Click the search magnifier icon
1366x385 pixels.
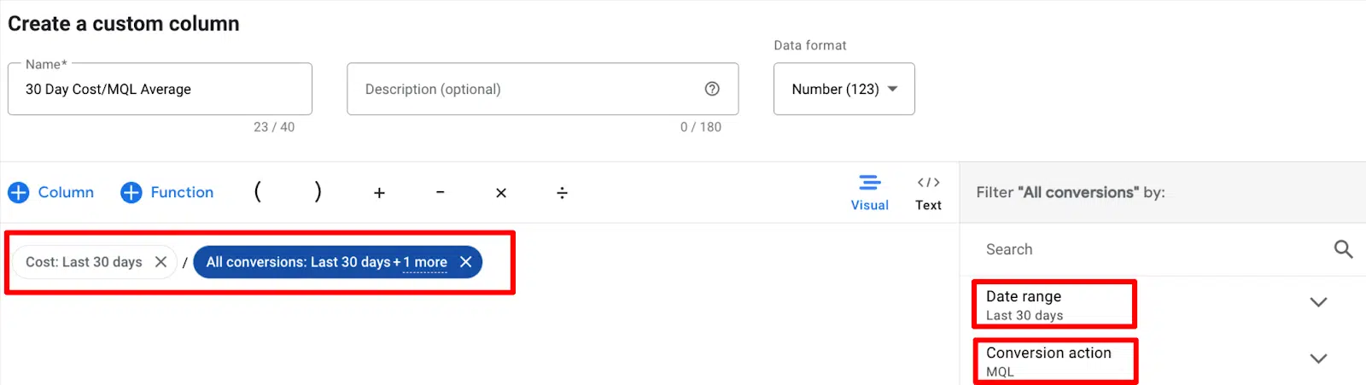[1343, 249]
